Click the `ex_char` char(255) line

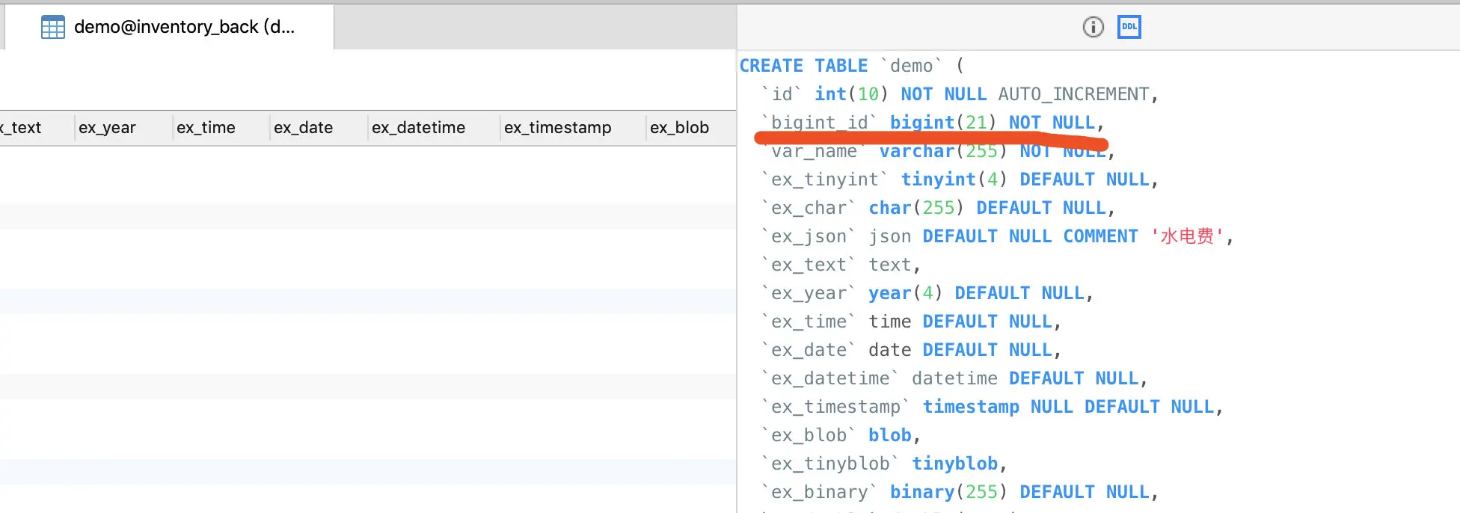click(x=938, y=208)
